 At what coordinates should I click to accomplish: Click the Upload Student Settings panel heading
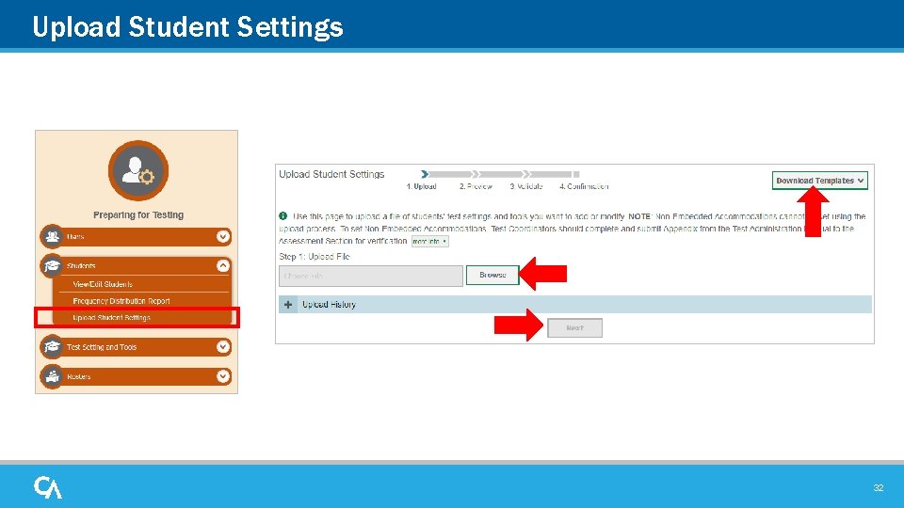click(x=331, y=174)
